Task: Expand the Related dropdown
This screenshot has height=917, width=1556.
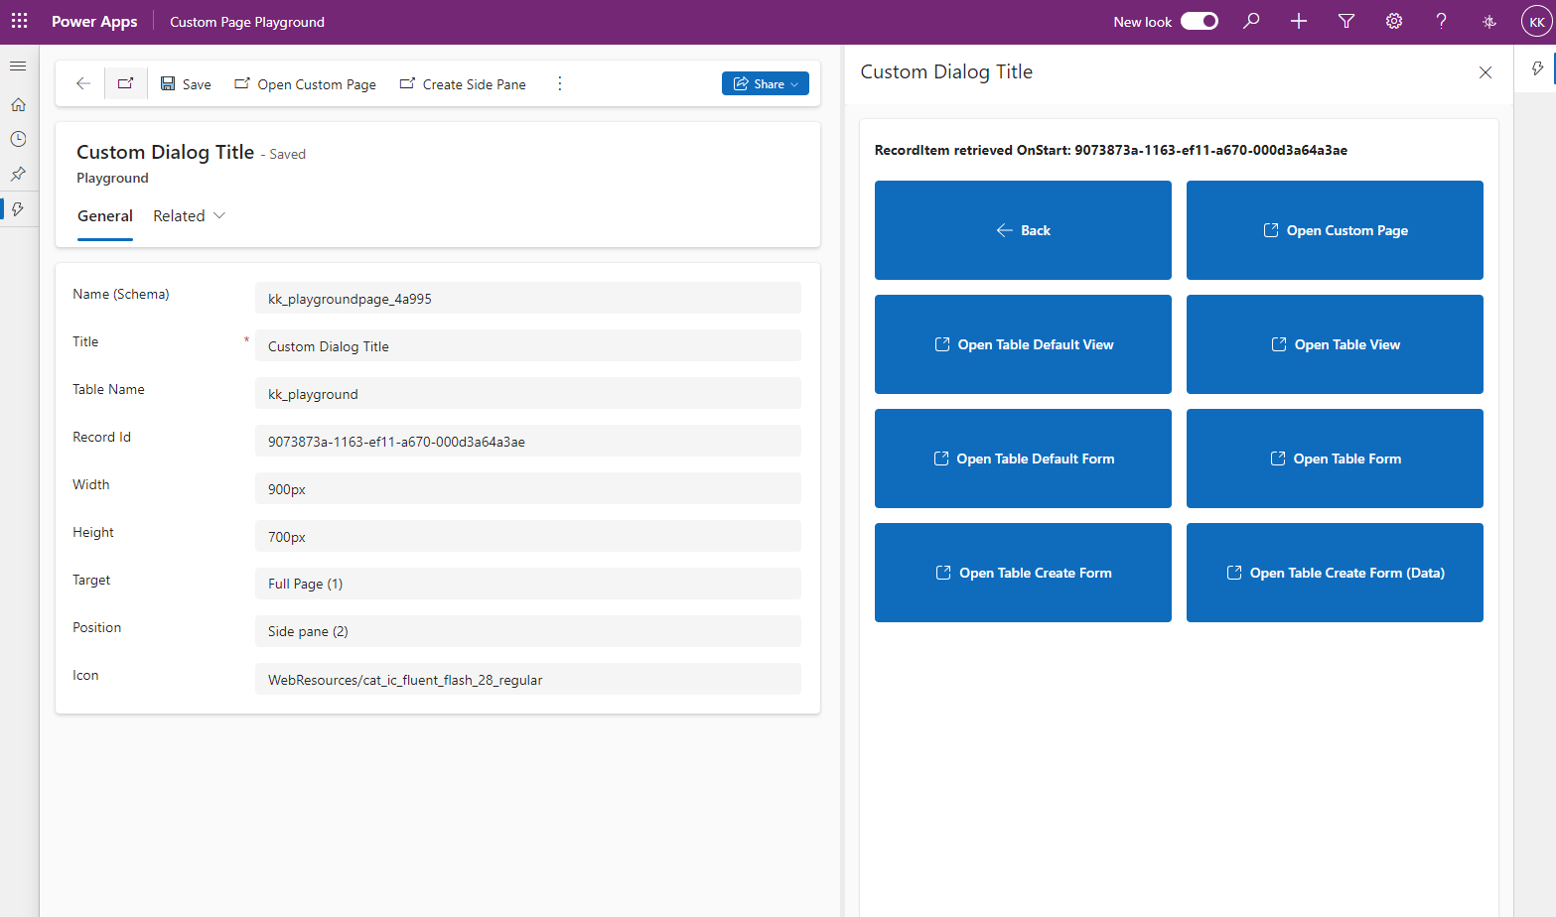Action: (x=189, y=215)
